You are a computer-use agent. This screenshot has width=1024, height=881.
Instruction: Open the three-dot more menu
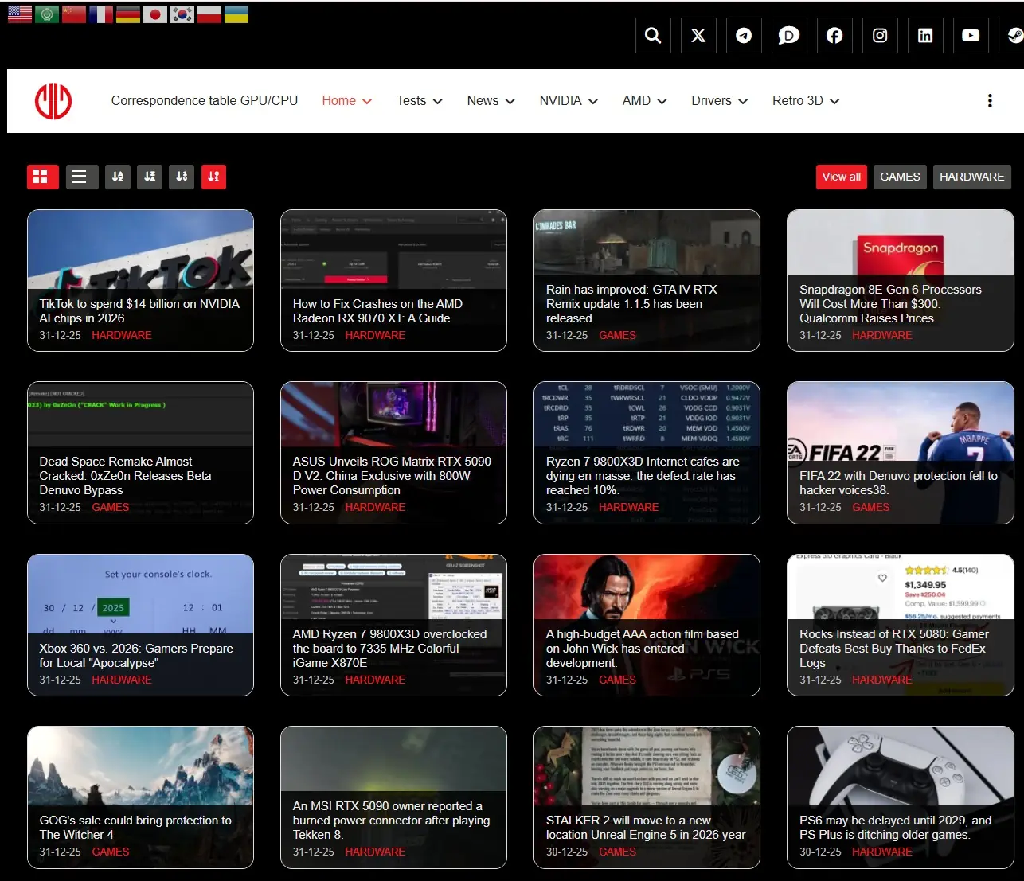[x=990, y=101]
